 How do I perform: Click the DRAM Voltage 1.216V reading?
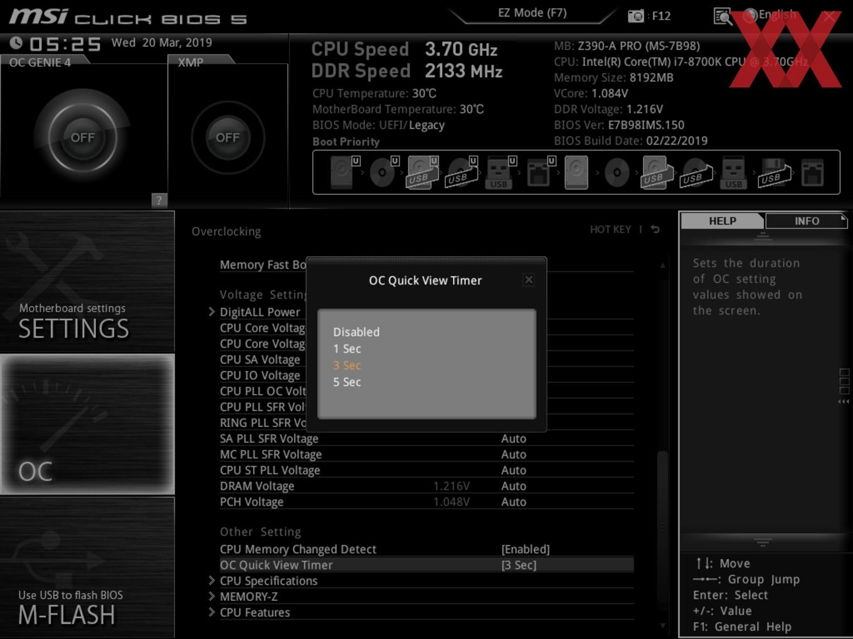coord(451,486)
